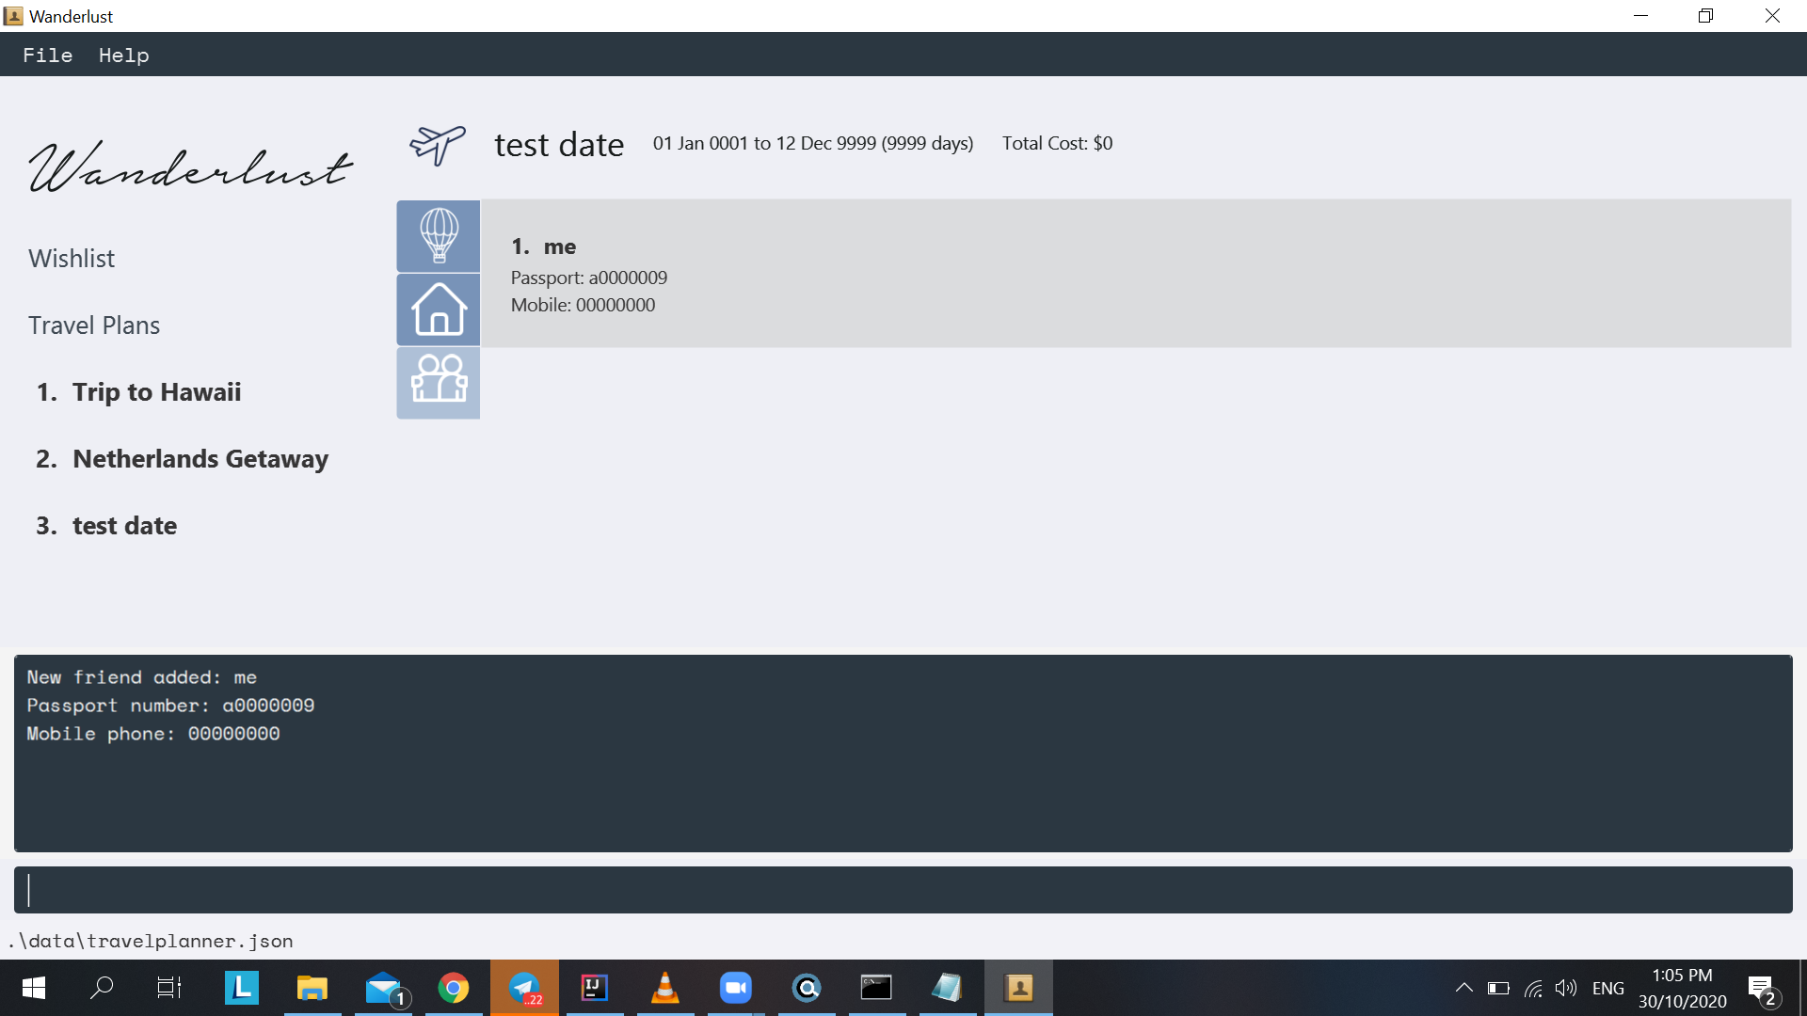The height and width of the screenshot is (1016, 1807).
Task: Open the File menu
Action: pos(48,56)
